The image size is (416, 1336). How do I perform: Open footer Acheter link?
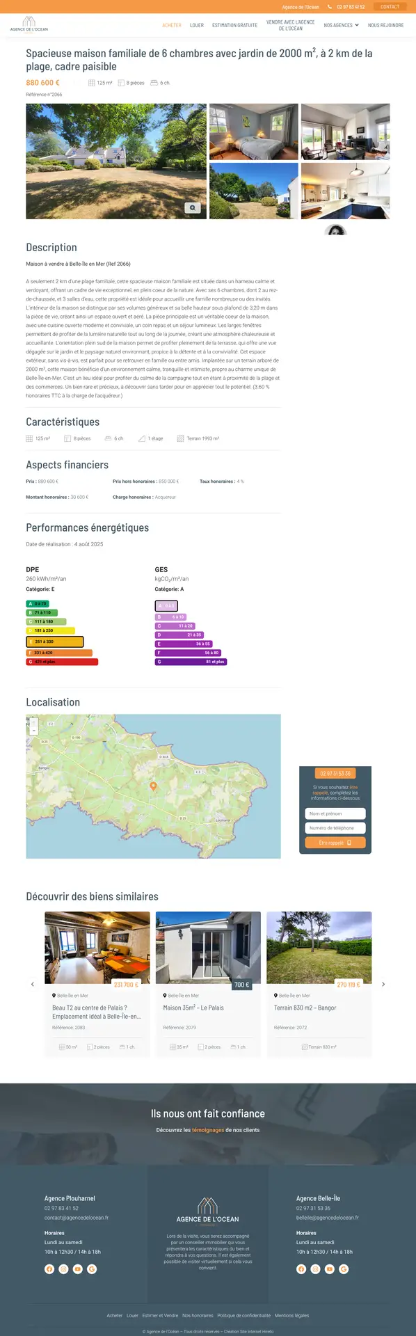coord(115,1316)
